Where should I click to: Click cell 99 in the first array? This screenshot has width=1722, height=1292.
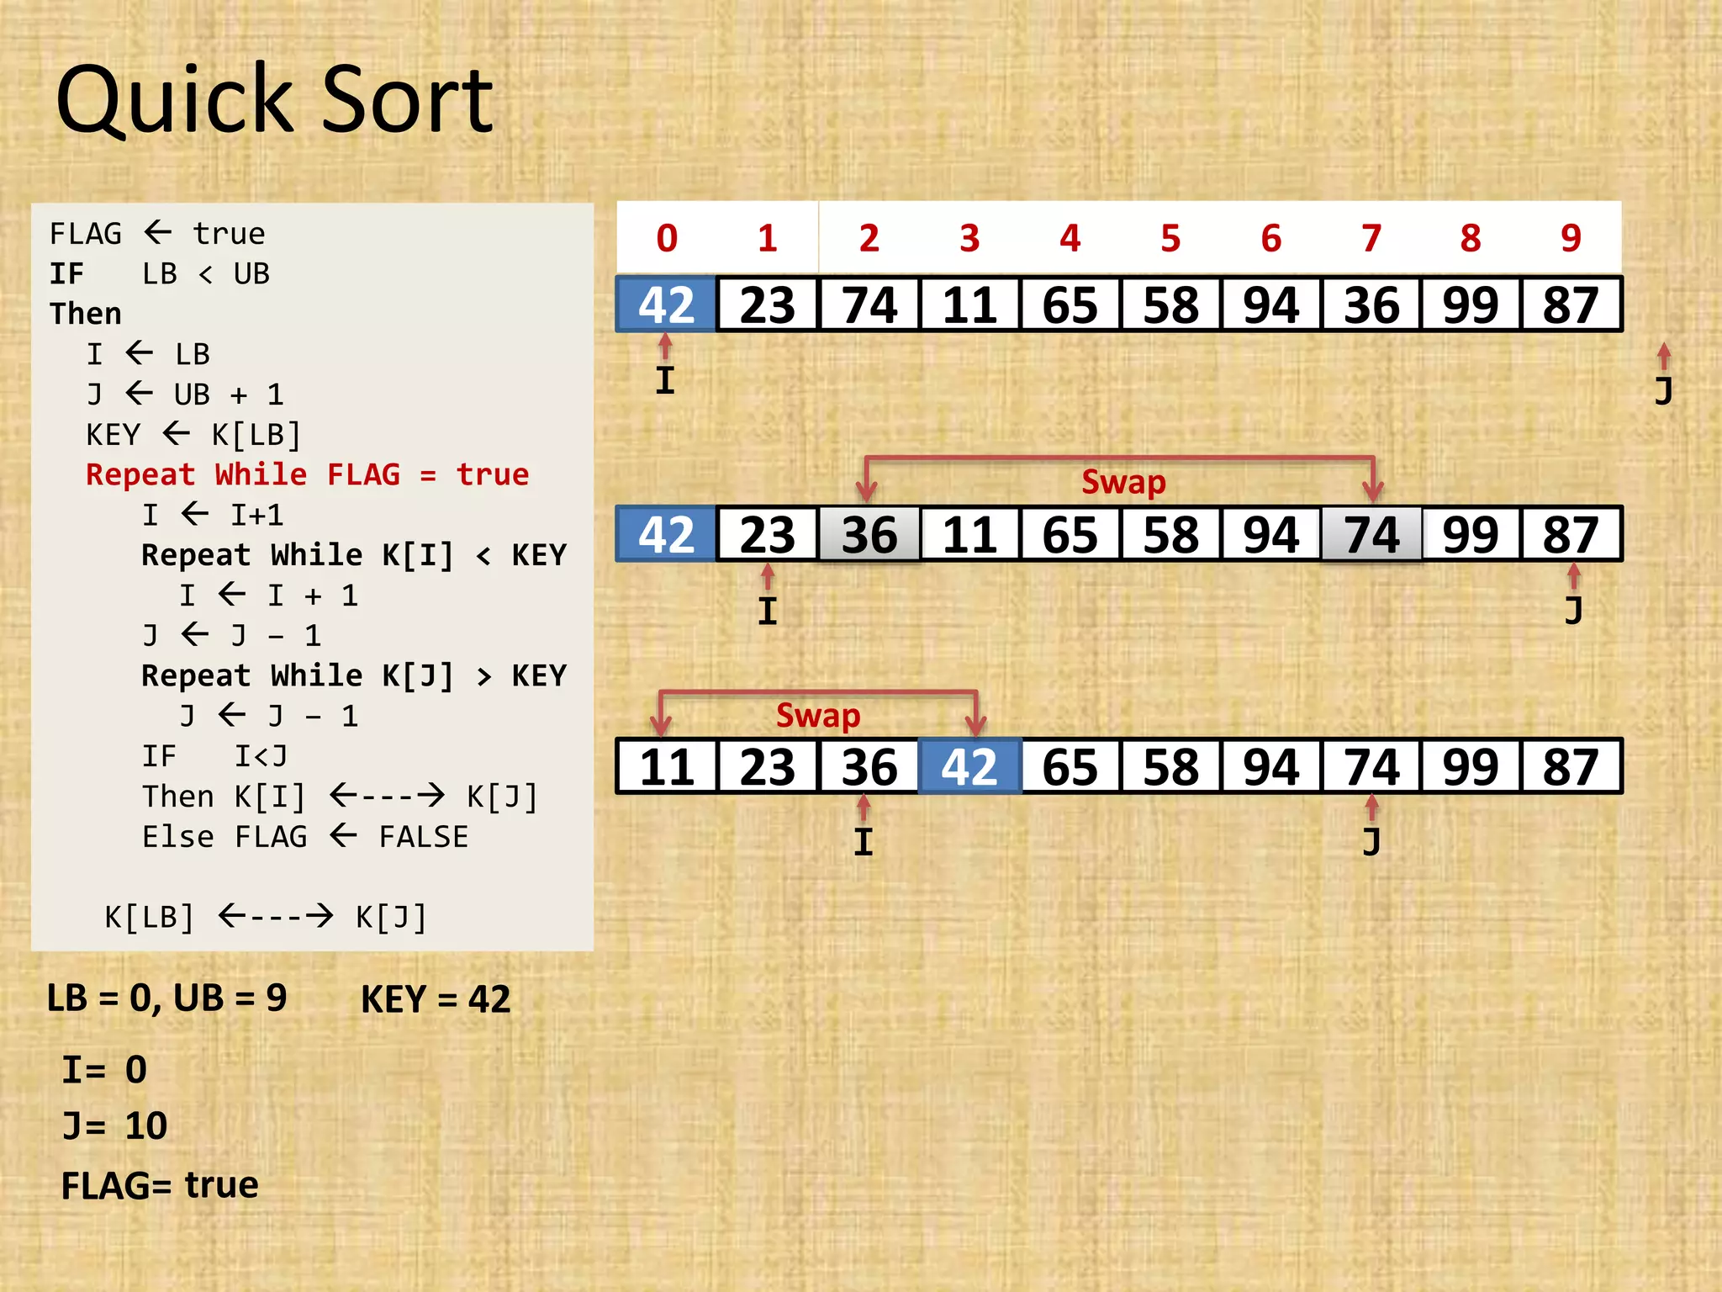1471,304
